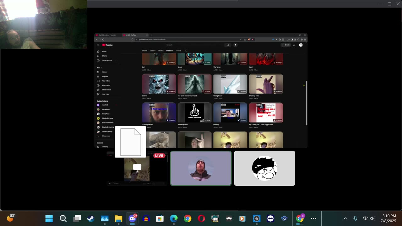
Task: Open Microsoft Edge from the taskbar
Action: point(174,218)
